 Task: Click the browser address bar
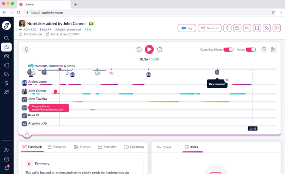click(150, 12)
